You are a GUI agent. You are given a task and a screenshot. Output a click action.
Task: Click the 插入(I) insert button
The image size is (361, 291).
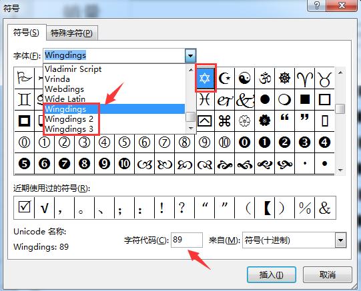(271, 274)
